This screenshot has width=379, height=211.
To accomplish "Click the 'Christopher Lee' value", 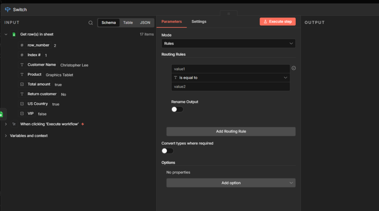I will pyautogui.click(x=74, y=65).
